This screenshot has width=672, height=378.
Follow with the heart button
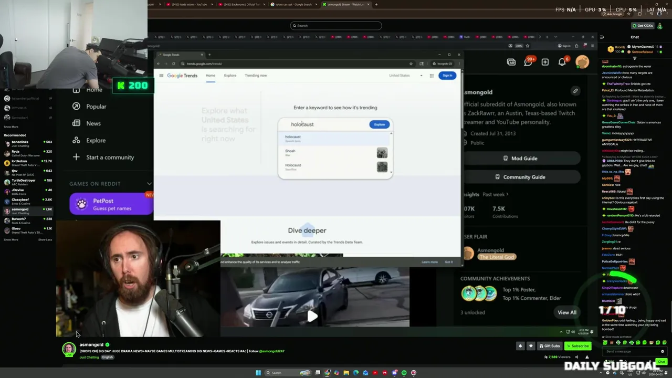click(x=531, y=346)
